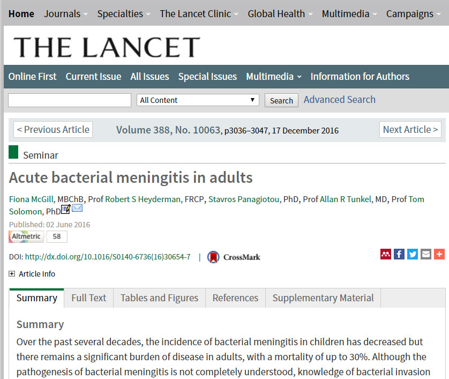This screenshot has height=379, width=449.
Task: Open the All Content dropdown
Action: click(198, 100)
